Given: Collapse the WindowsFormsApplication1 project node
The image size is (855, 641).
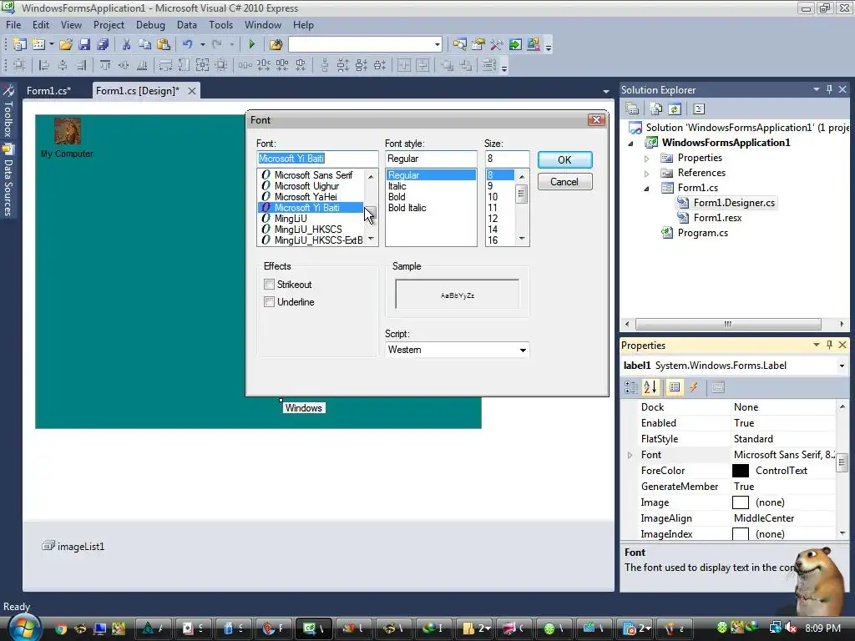Looking at the screenshot, I should 631,144.
